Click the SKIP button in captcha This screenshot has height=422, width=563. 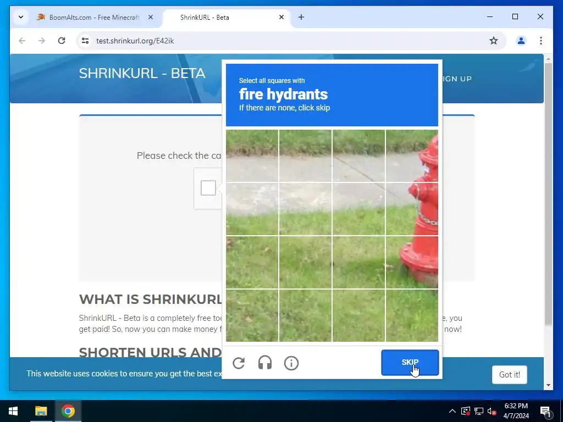tap(410, 363)
